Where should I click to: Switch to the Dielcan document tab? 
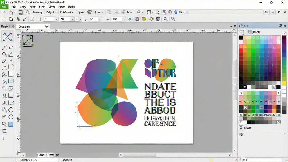pyautogui.click(x=24, y=27)
